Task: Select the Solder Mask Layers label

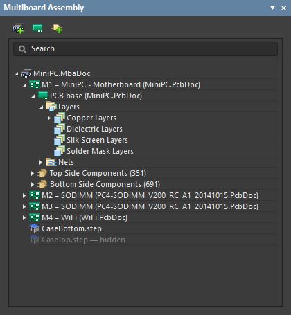Action: [x=100, y=151]
